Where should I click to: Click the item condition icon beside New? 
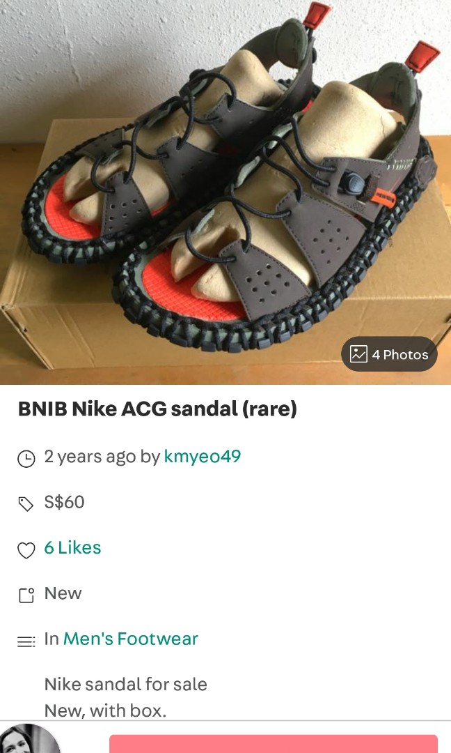(x=26, y=595)
